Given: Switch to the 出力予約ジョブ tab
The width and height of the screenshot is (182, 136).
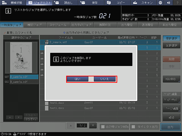Looking at the screenshot, I should coord(82,25).
